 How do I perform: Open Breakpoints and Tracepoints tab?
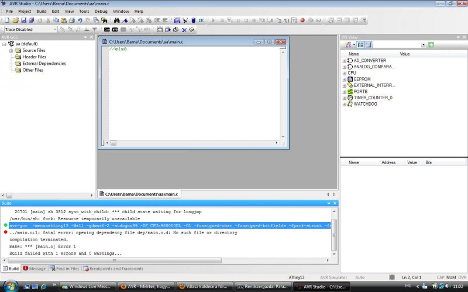113,269
